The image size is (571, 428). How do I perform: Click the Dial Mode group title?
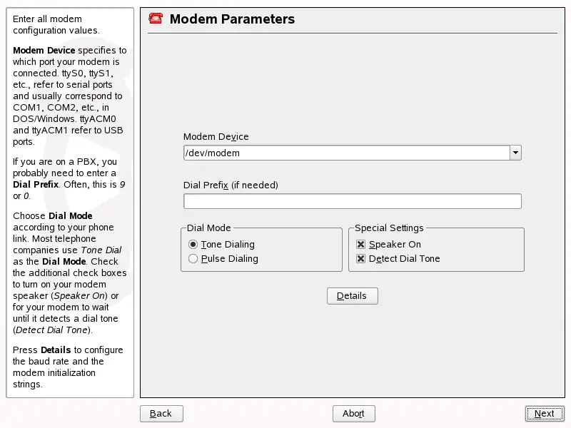point(208,228)
